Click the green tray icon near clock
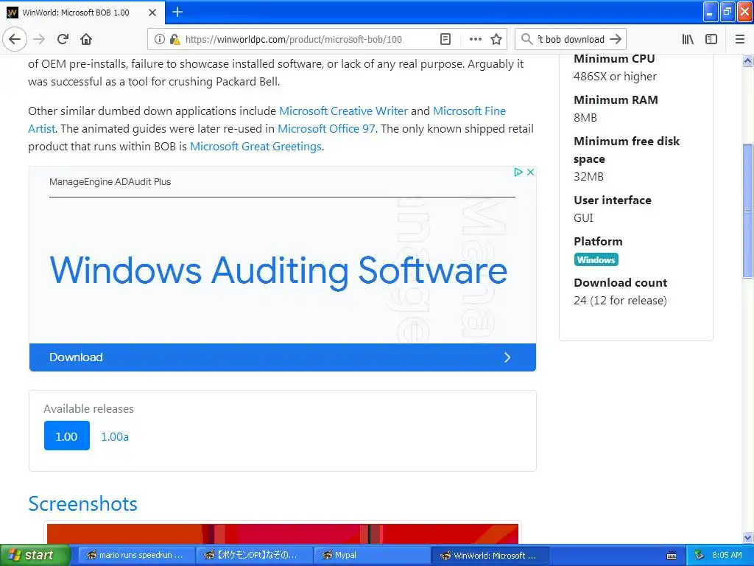This screenshot has width=754, height=566. [700, 556]
